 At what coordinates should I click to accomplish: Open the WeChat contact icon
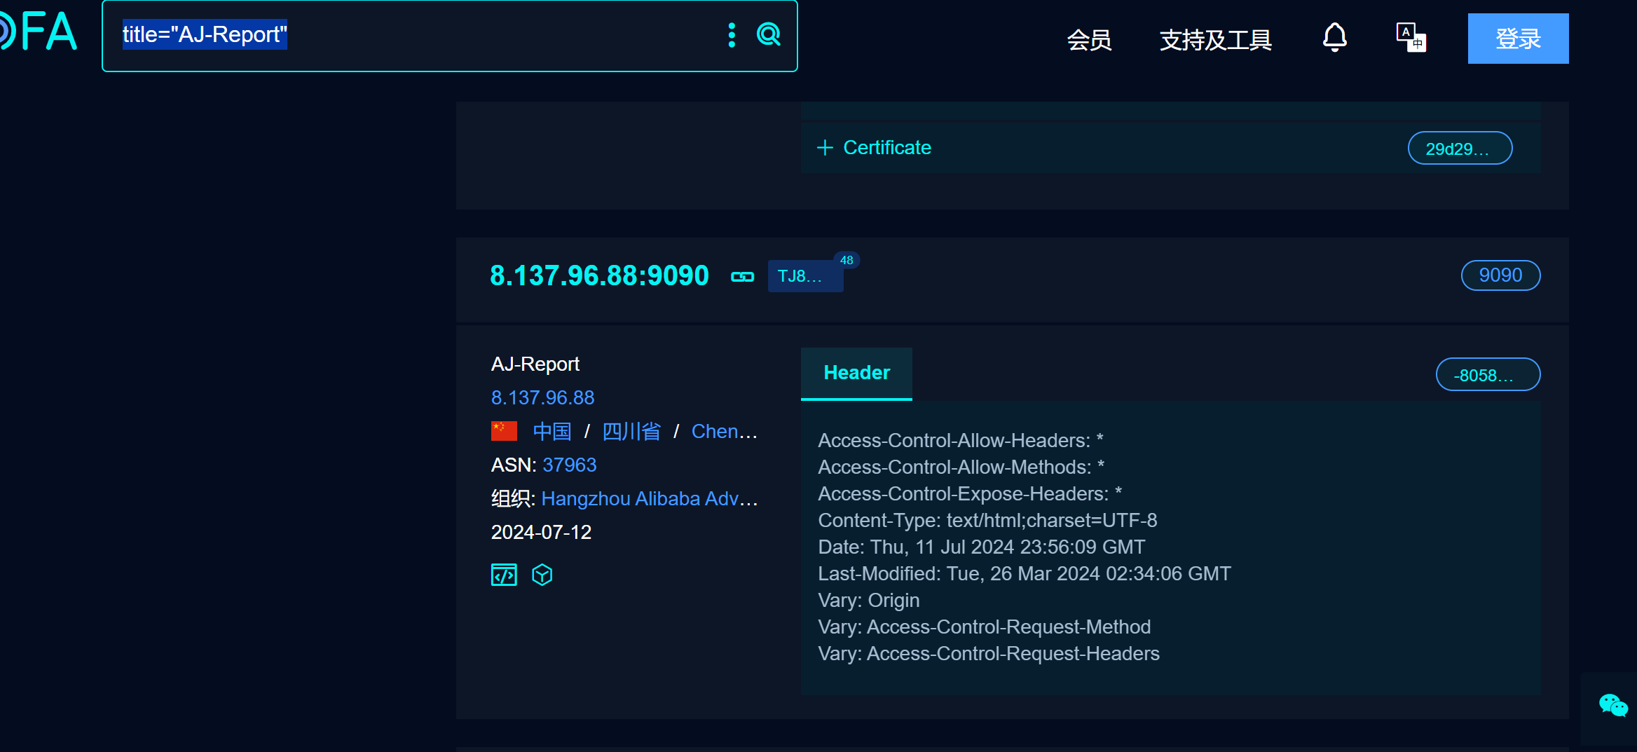coord(1612,705)
